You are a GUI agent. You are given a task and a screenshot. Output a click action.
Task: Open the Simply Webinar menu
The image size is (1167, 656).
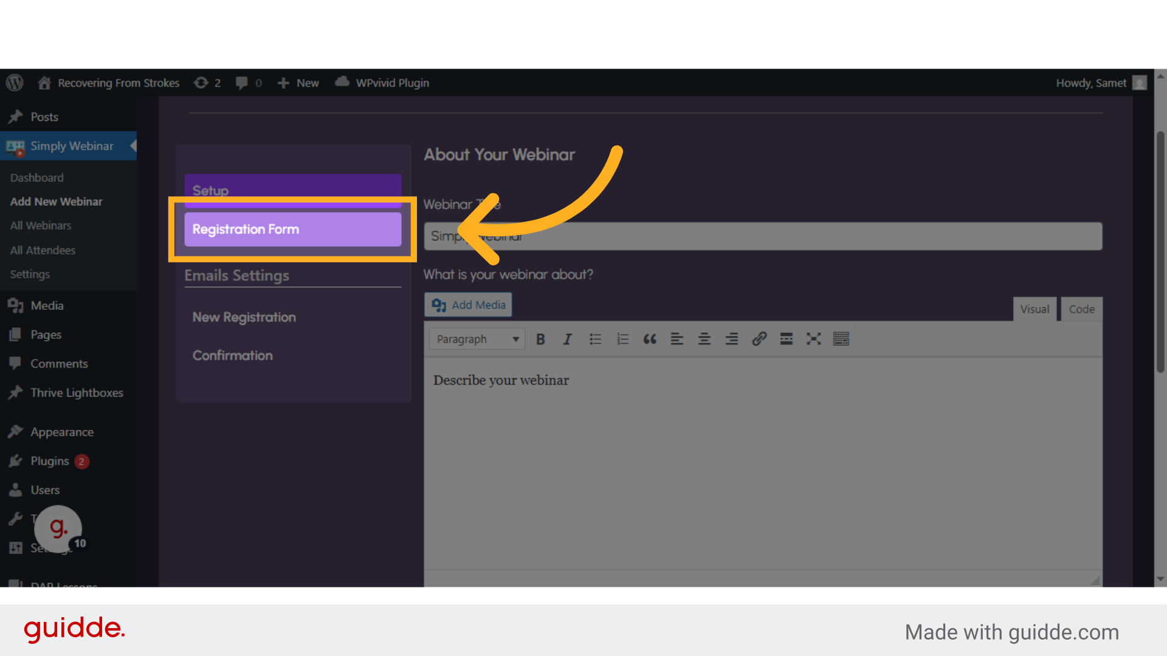point(68,146)
